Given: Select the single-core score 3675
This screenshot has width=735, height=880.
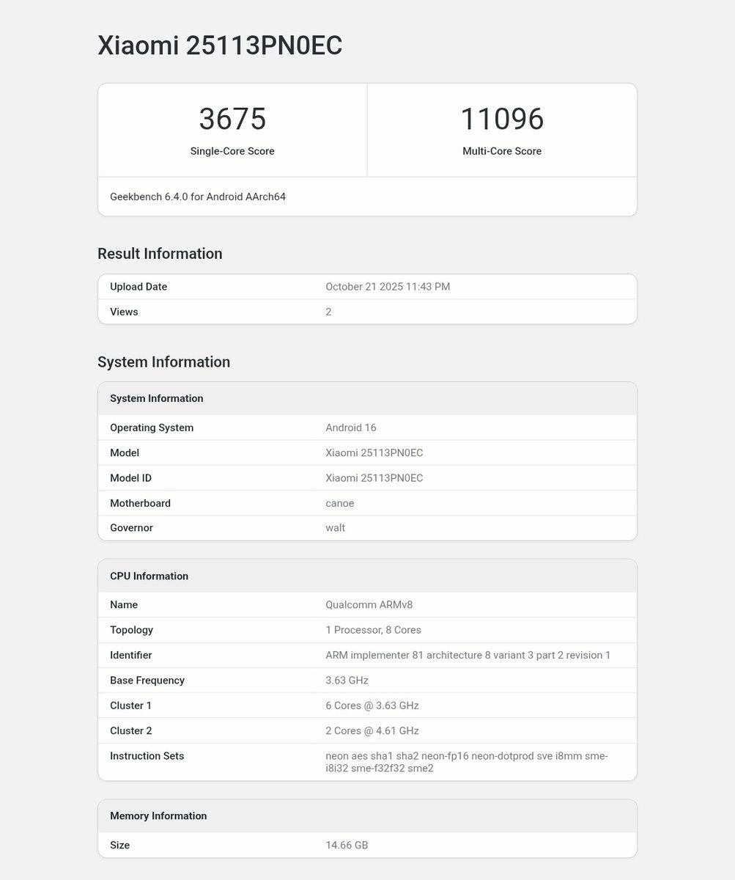Looking at the screenshot, I should [x=232, y=119].
